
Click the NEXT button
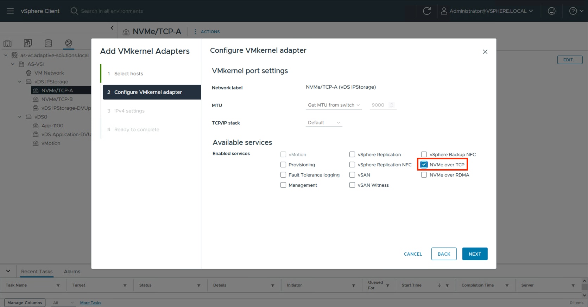pos(475,254)
